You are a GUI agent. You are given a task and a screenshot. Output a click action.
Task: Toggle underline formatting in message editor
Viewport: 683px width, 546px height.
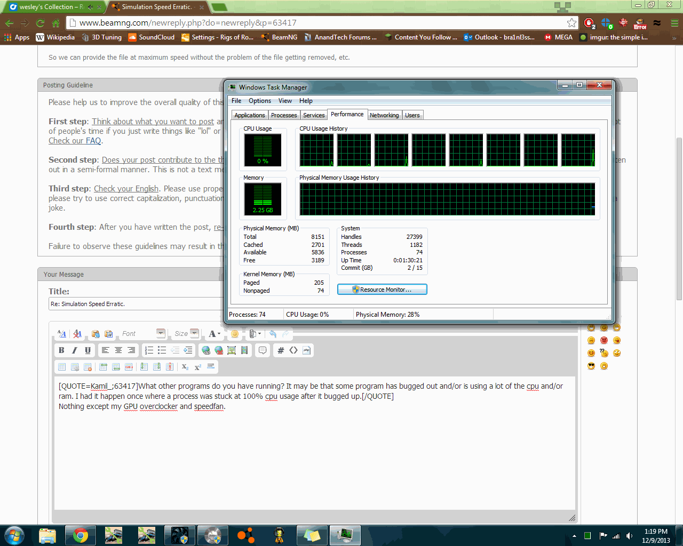(x=88, y=350)
